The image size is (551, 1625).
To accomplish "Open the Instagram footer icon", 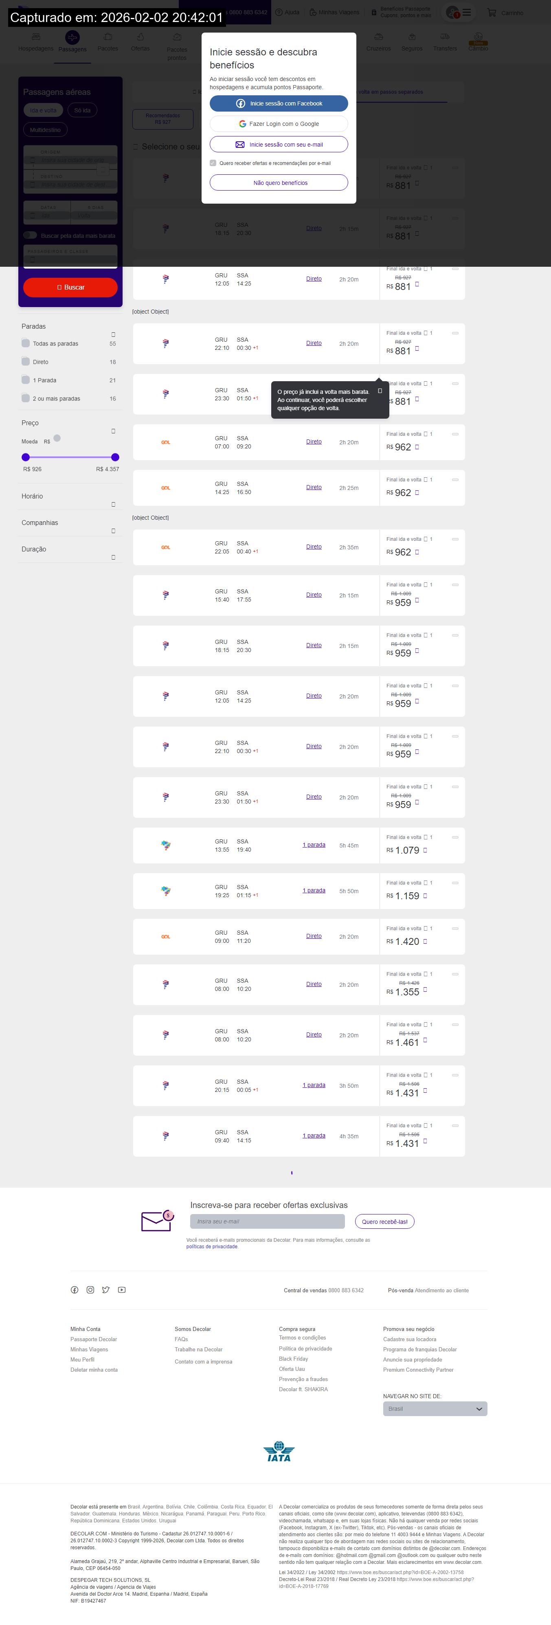I will pos(90,1290).
